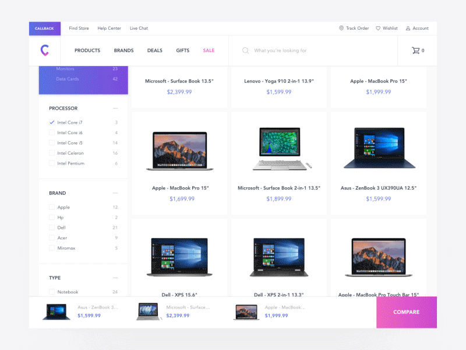Collapse the PROCESSOR filter section
This screenshot has width=466, height=350.
point(115,108)
